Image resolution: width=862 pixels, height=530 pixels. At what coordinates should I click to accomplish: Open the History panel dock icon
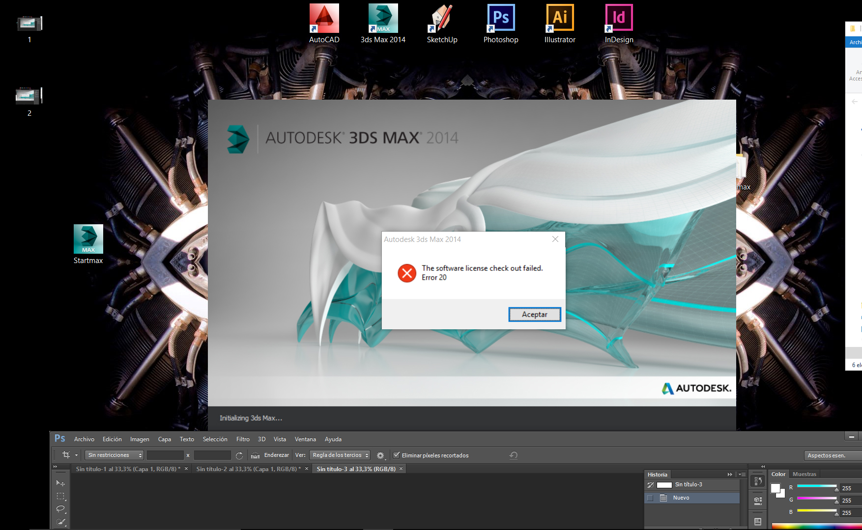(x=758, y=481)
